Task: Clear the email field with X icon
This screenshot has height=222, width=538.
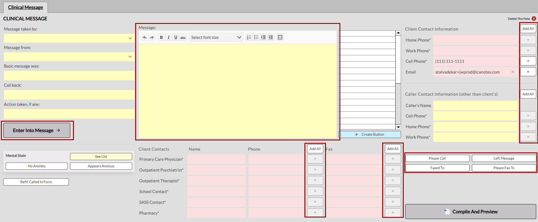Action: tap(513, 72)
